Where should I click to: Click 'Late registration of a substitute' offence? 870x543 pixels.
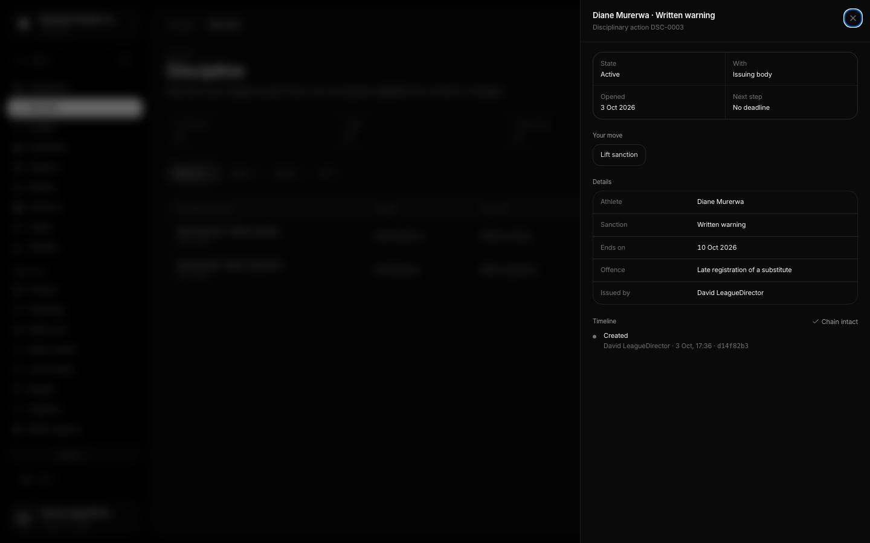(x=744, y=270)
